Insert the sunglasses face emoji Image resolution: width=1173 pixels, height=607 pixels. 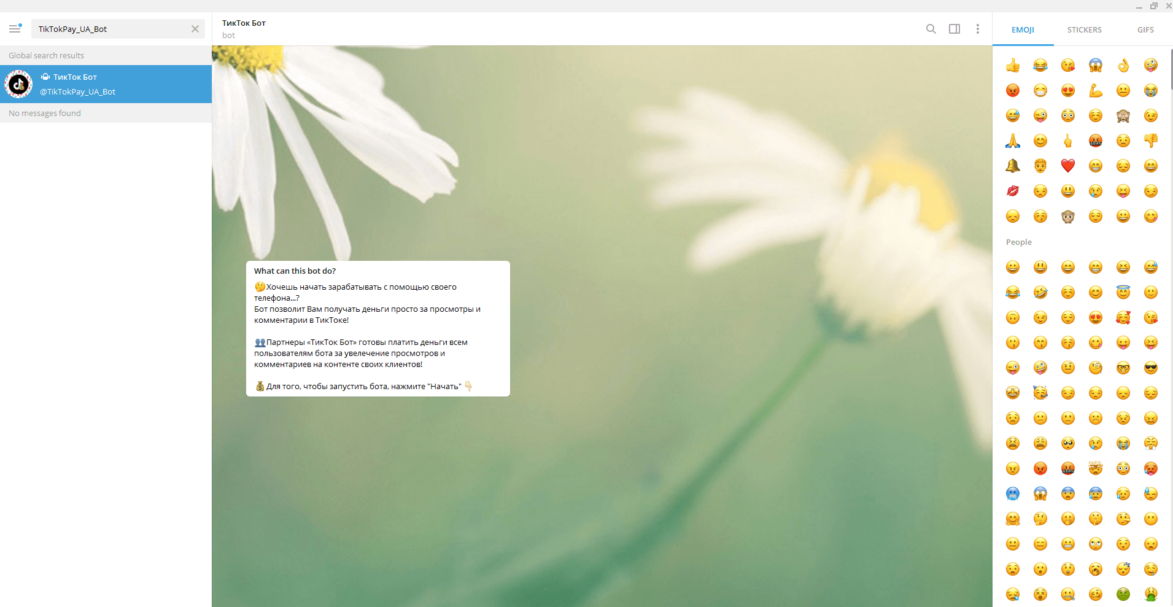point(1151,368)
